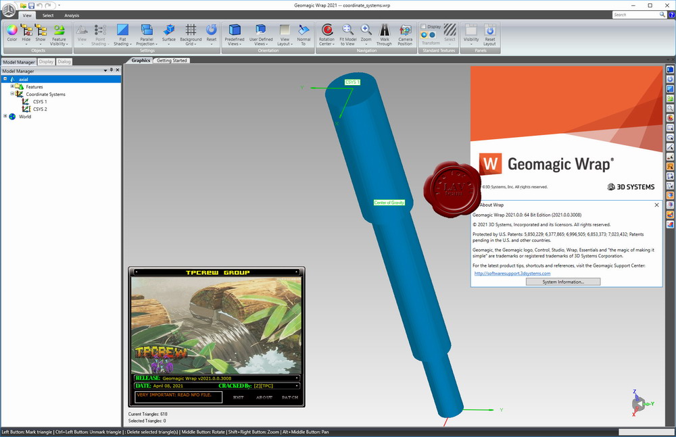Click the Save icon in quick access toolbar
This screenshot has height=437, width=676.
click(32, 5)
